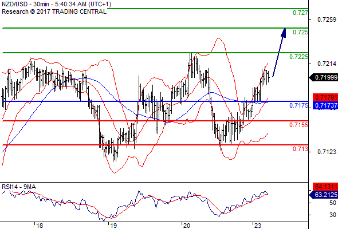Click the 0.727 green resistance label
This screenshot has height=229, width=338.
coord(300,13)
